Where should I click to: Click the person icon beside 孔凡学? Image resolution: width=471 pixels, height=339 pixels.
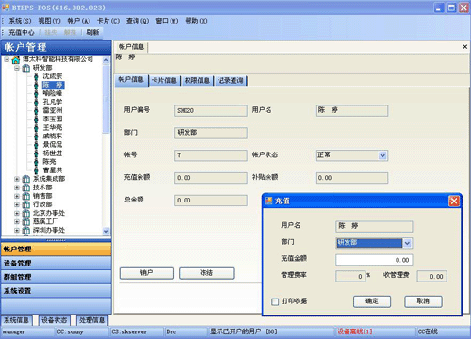(x=36, y=102)
